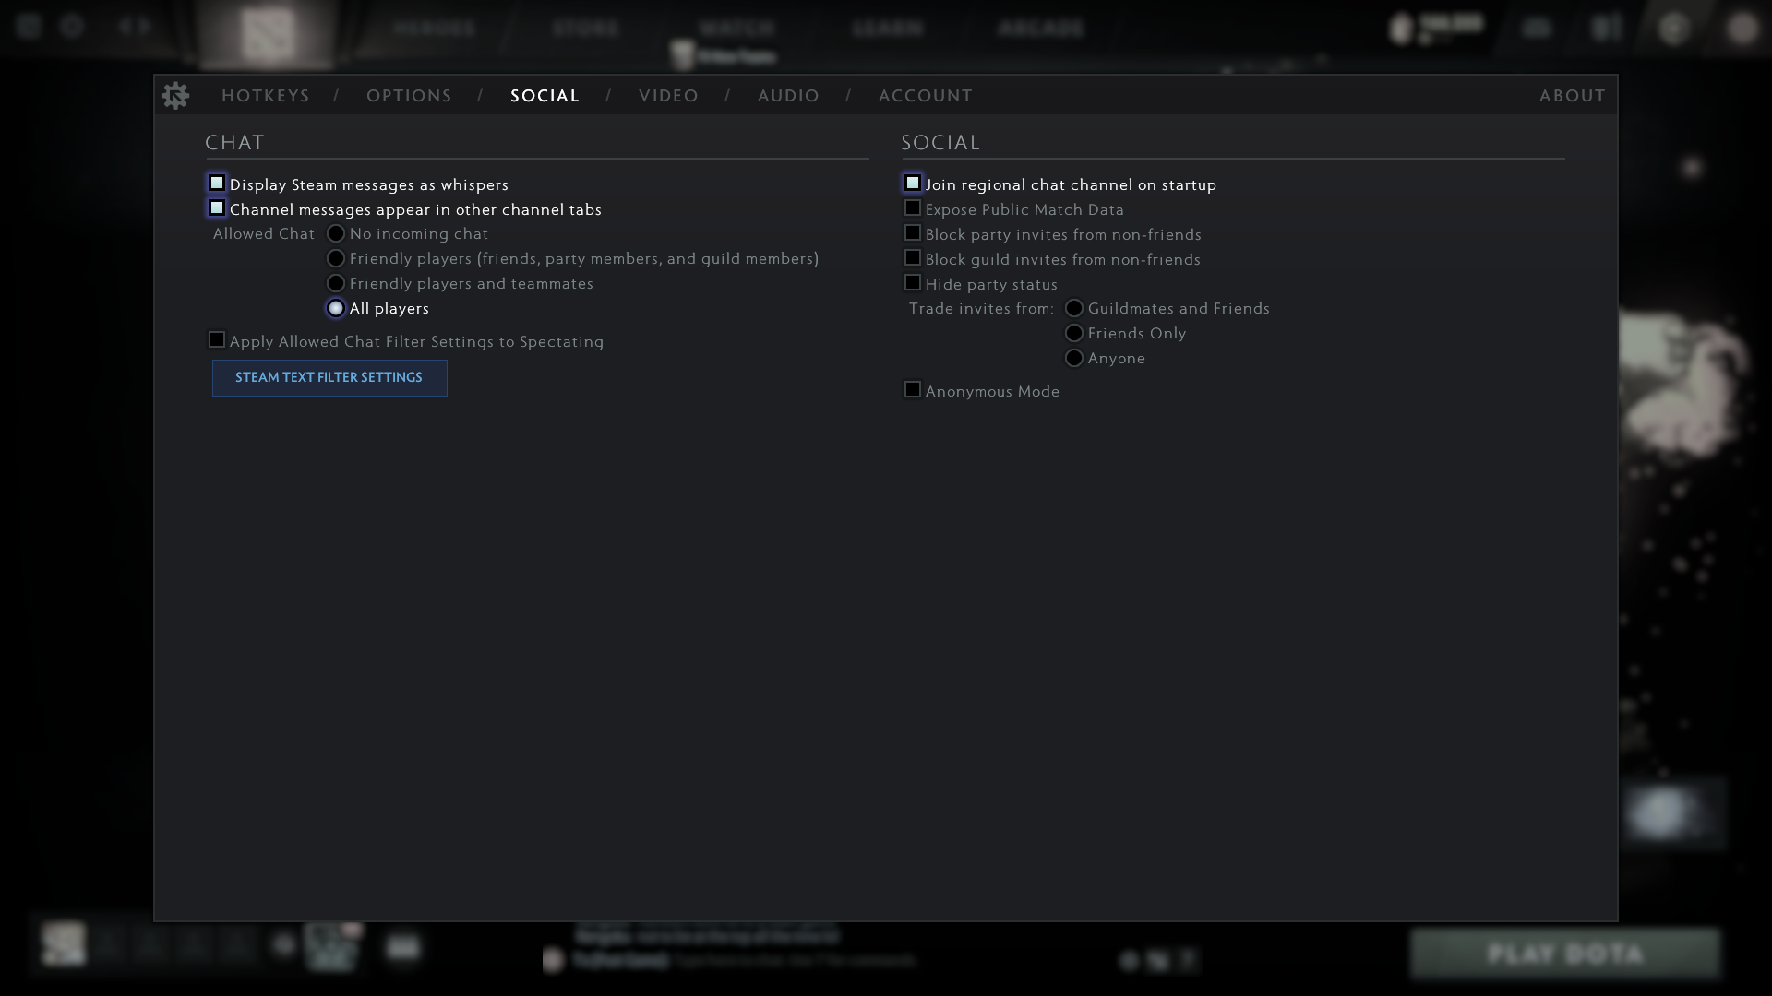Click the gear icon in the settings header
Screen dimensions: 1772x996
[x=175, y=95]
